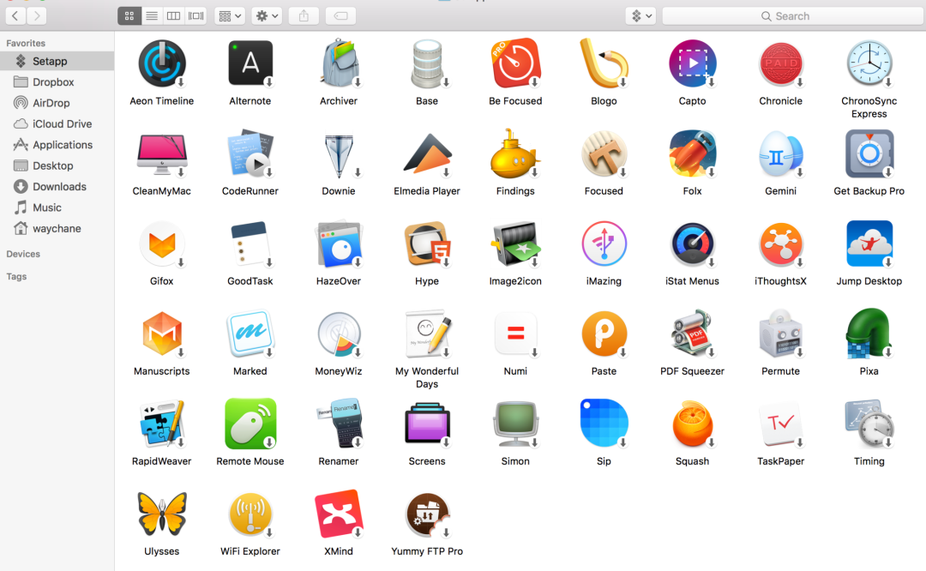Select the Screens app icon
The image size is (926, 571).
(x=427, y=424)
